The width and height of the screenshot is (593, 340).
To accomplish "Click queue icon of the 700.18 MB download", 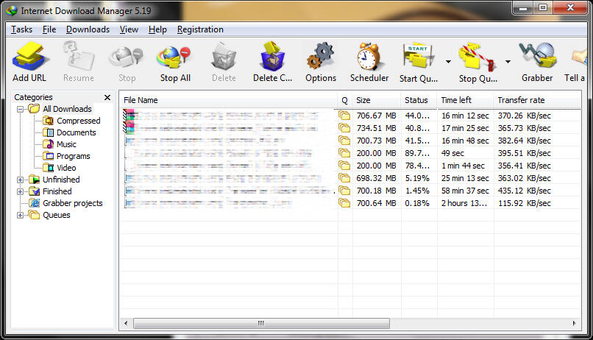I will pos(344,191).
